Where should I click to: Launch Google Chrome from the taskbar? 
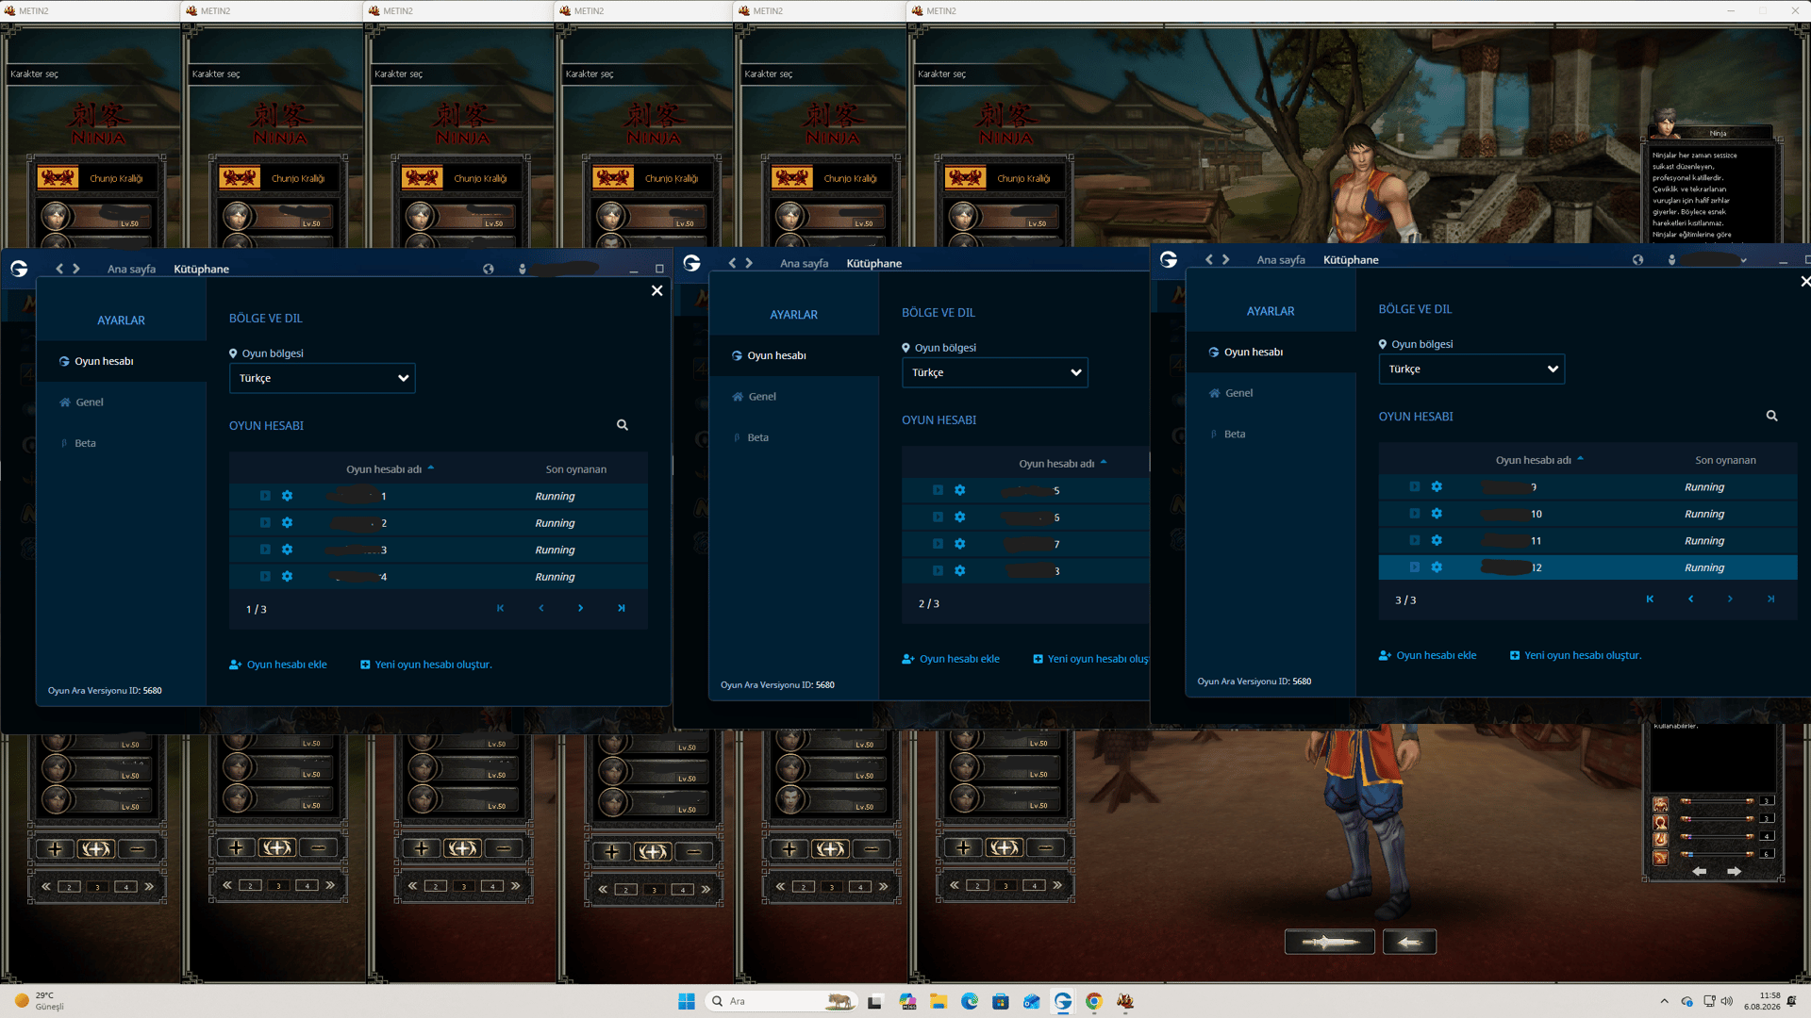(1094, 1001)
